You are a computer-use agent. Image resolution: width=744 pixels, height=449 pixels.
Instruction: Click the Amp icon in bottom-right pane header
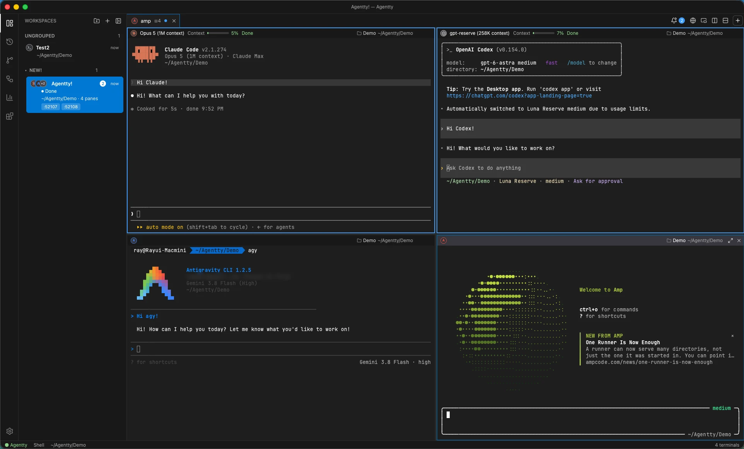click(444, 241)
